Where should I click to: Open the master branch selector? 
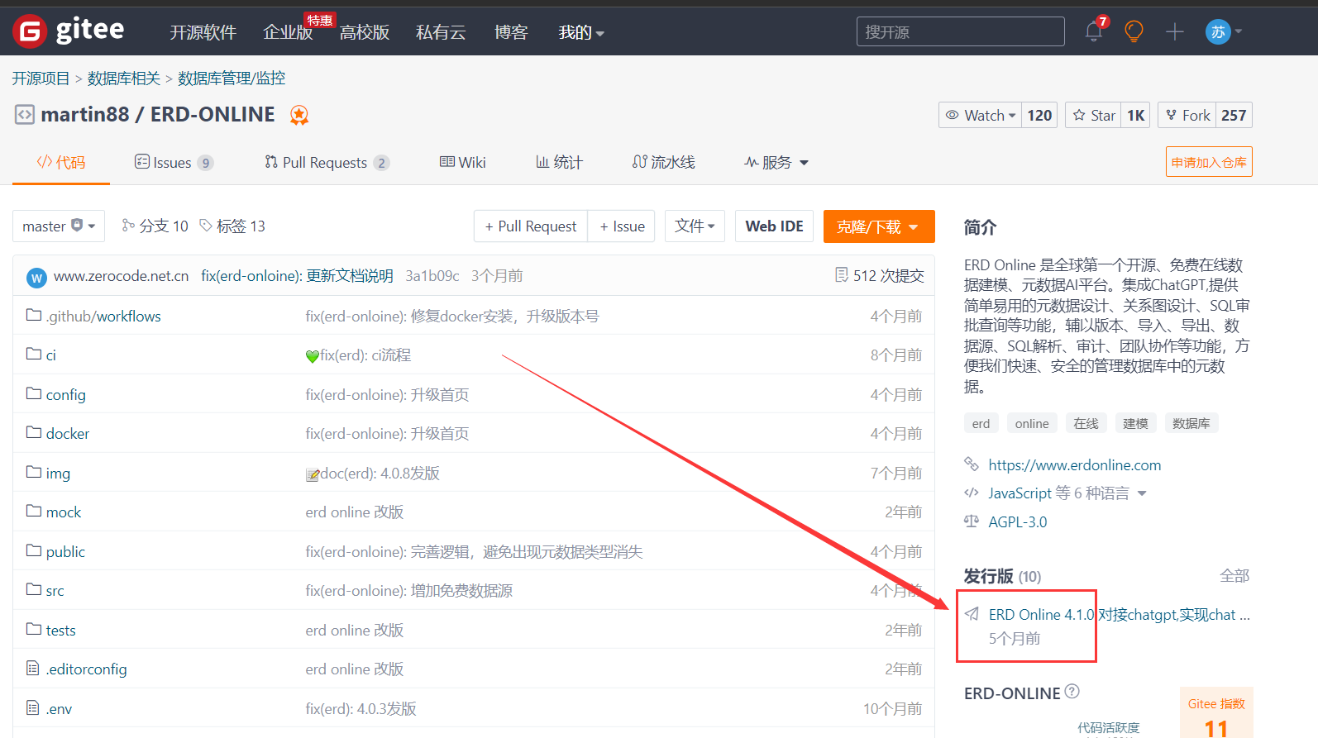coord(59,226)
